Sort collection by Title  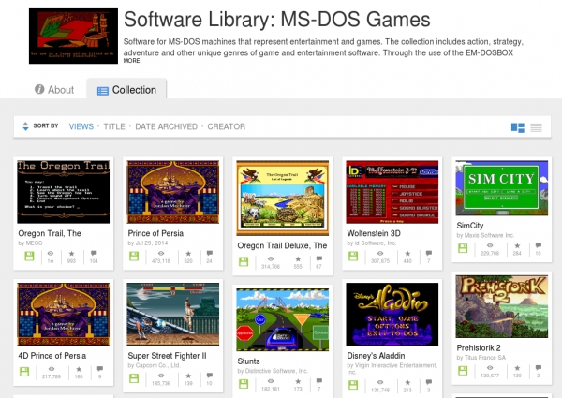pos(114,126)
